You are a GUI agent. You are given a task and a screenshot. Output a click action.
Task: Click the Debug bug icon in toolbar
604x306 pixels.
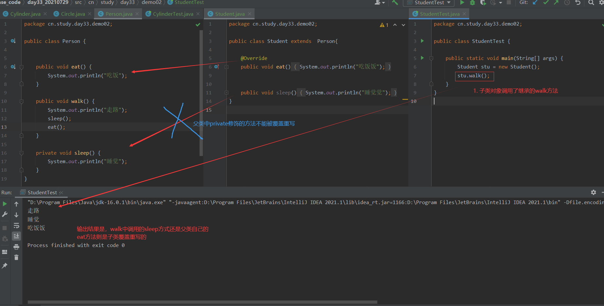pyautogui.click(x=472, y=3)
